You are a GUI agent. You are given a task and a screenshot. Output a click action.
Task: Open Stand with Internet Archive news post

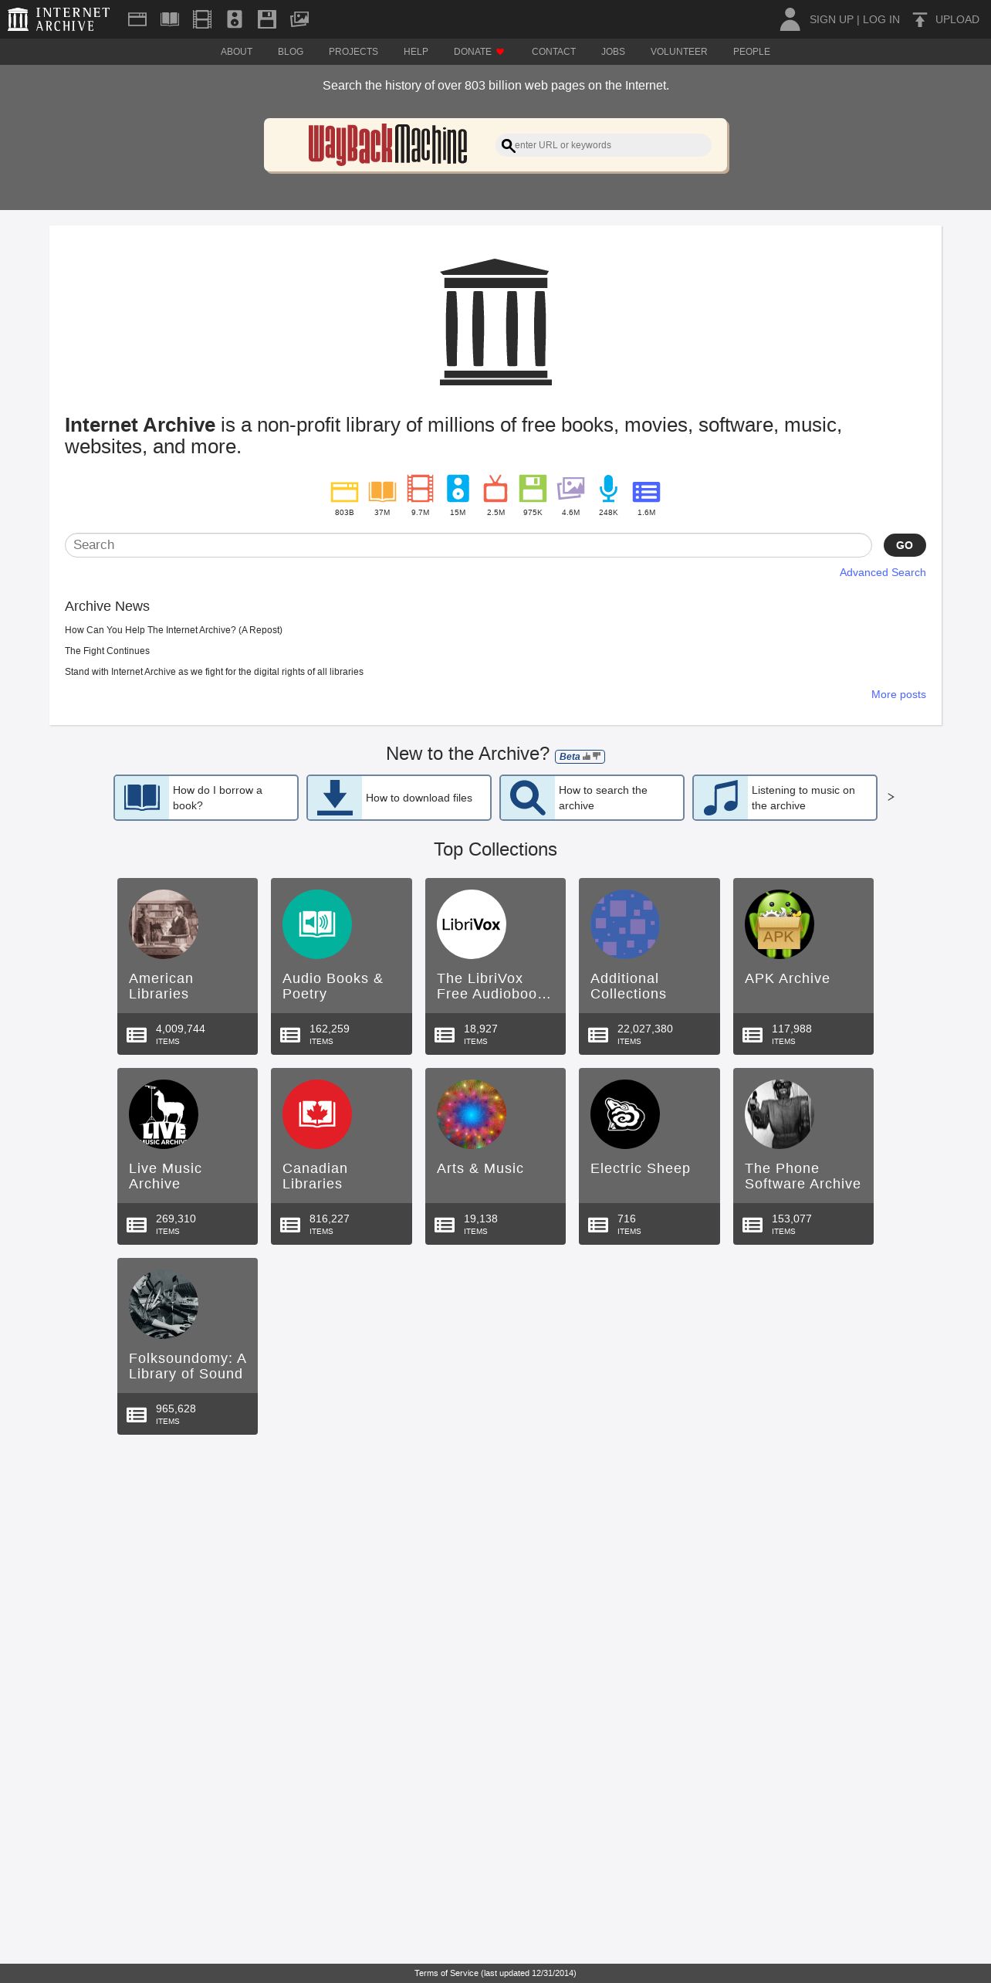214,672
